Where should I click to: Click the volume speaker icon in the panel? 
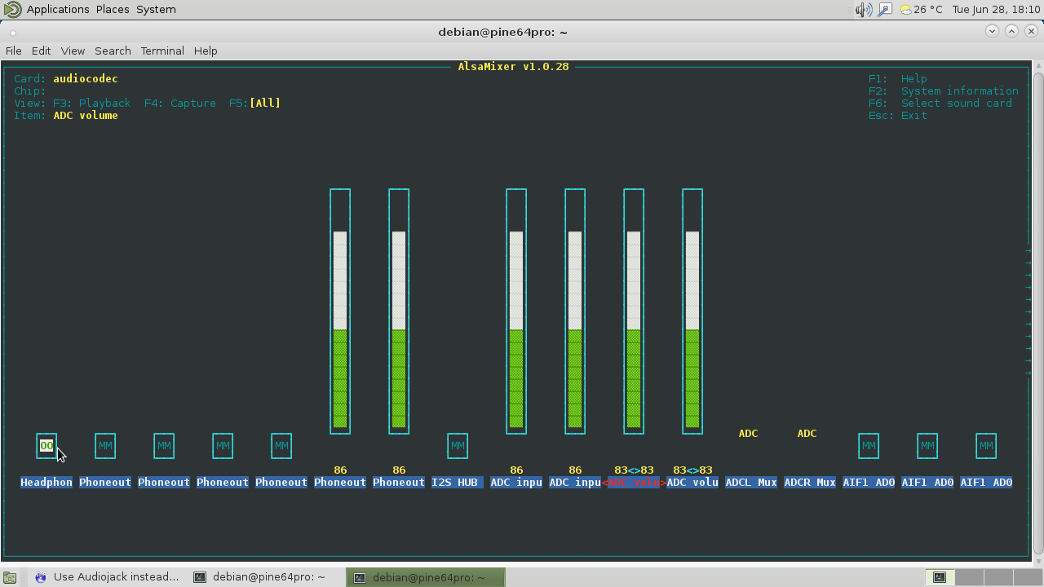tap(864, 10)
